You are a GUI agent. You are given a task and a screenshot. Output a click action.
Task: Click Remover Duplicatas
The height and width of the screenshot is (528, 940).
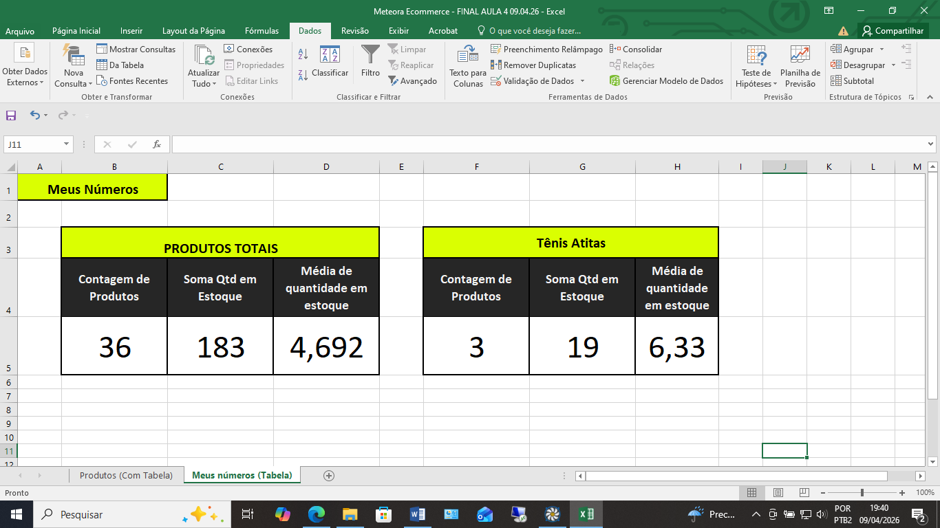click(533, 65)
